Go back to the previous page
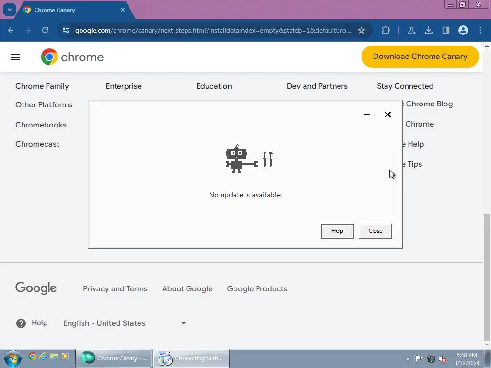The width and height of the screenshot is (491, 368). (11, 30)
